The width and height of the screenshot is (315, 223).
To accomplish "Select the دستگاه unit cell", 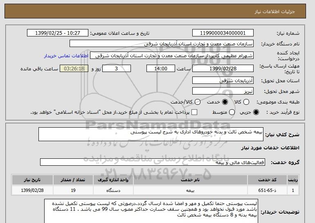I will coord(113,190).
